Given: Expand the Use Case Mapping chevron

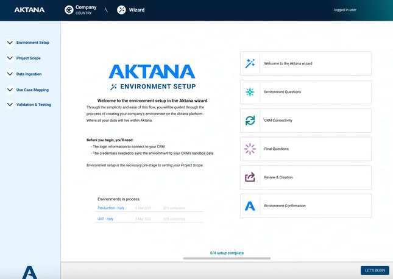Looking at the screenshot, I should coord(10,90).
